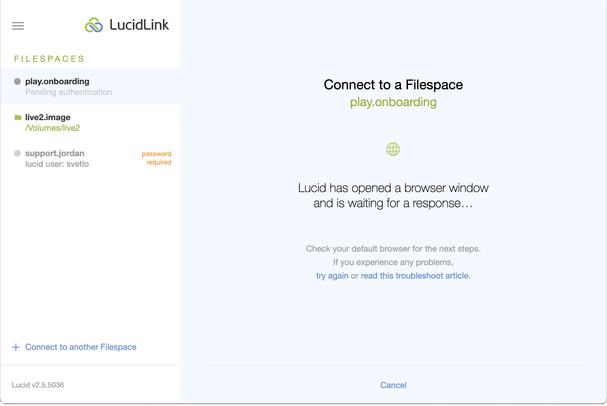Click the gray status dot beside play.onboarding

[x=17, y=81]
